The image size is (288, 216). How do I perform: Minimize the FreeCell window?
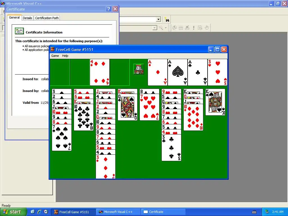coord(211,49)
